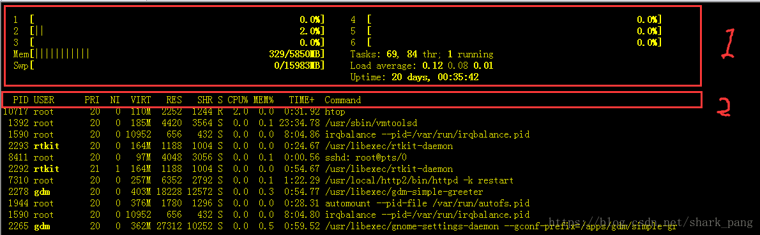Image resolution: width=760 pixels, height=235 pixels.
Task: Select the automount --pid-file command
Action: pyautogui.click(x=427, y=203)
